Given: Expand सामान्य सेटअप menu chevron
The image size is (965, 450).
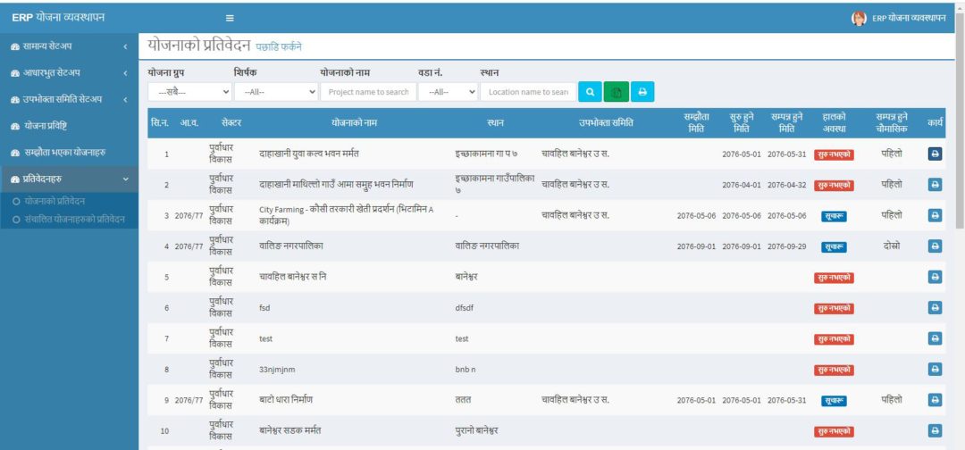Looking at the screenshot, I should coord(125,46).
